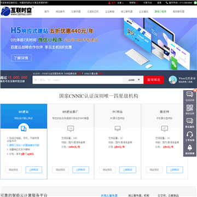The width and height of the screenshot is (197, 197).
Task: Open the green 微信小程序 nav item
Action: point(160,11)
